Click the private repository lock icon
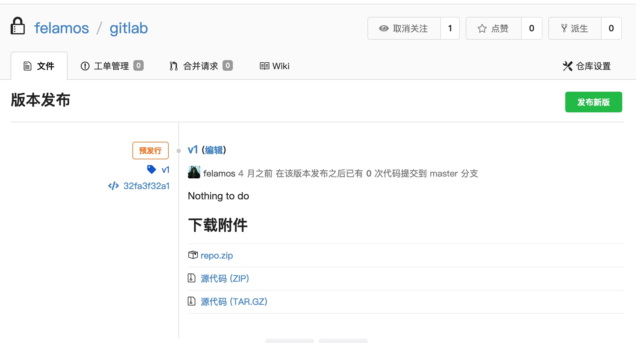This screenshot has width=636, height=343. [18, 26]
